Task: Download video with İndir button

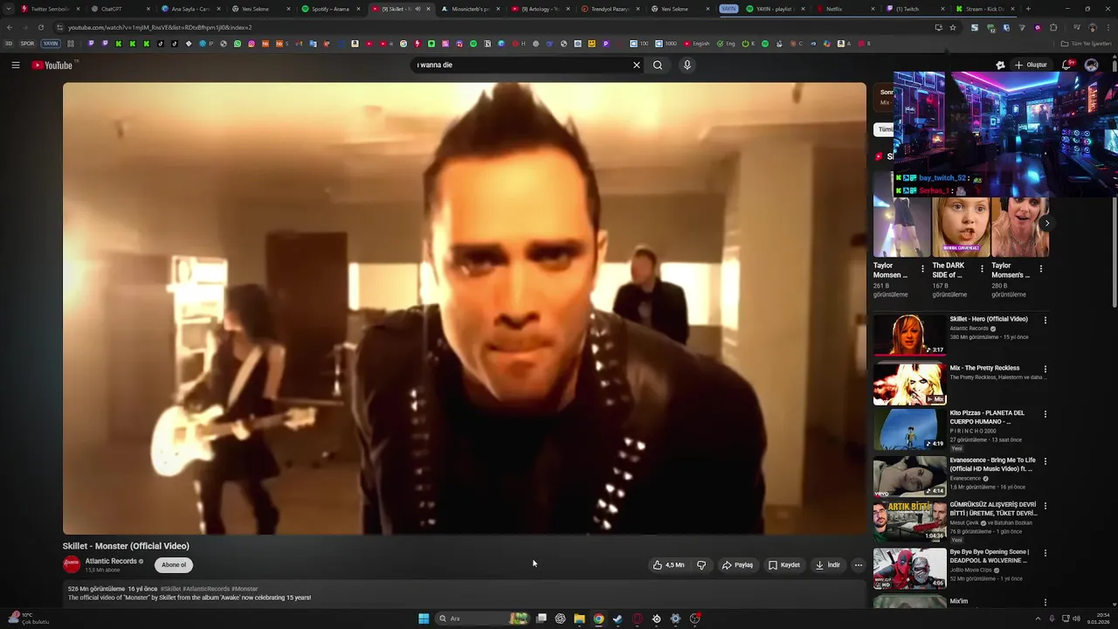Action: (827, 565)
